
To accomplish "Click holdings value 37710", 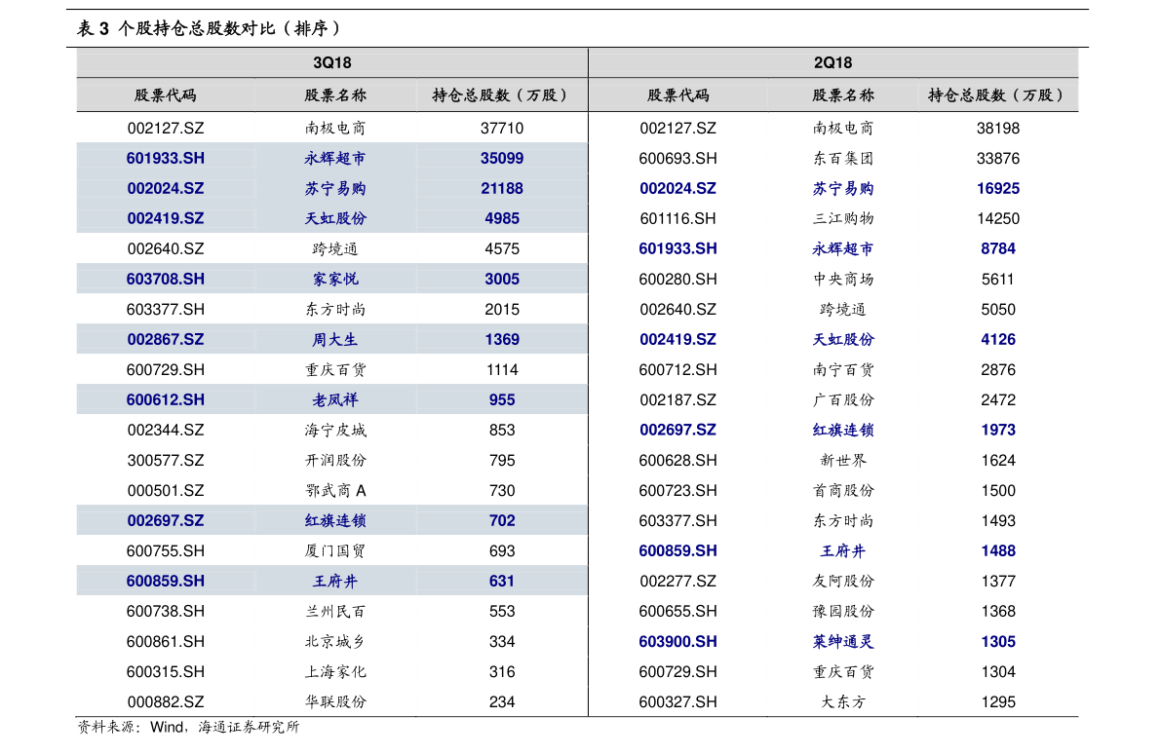I will pos(502,128).
